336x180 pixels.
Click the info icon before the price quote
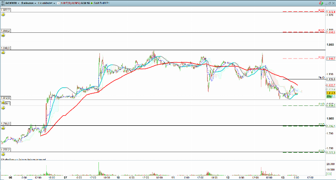click(58, 3)
